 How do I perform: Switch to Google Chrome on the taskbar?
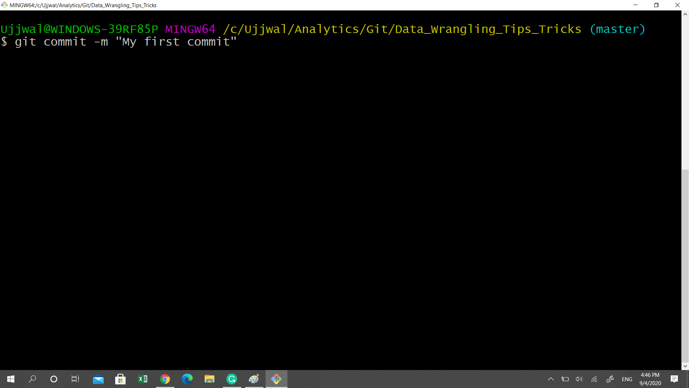click(165, 379)
